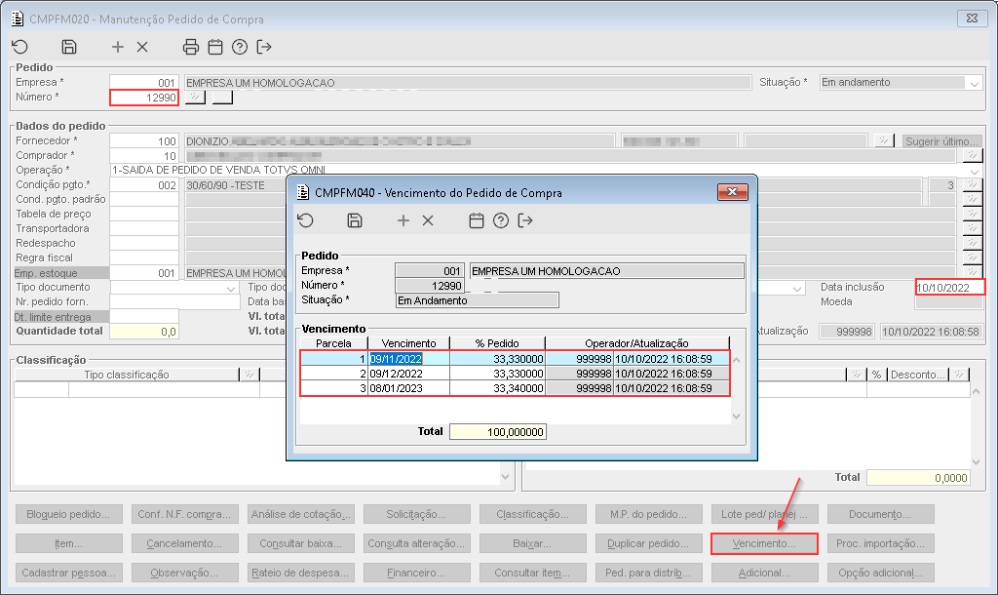Open Situação dropdown showing Em andamento
The width and height of the screenshot is (998, 595).
(x=974, y=83)
